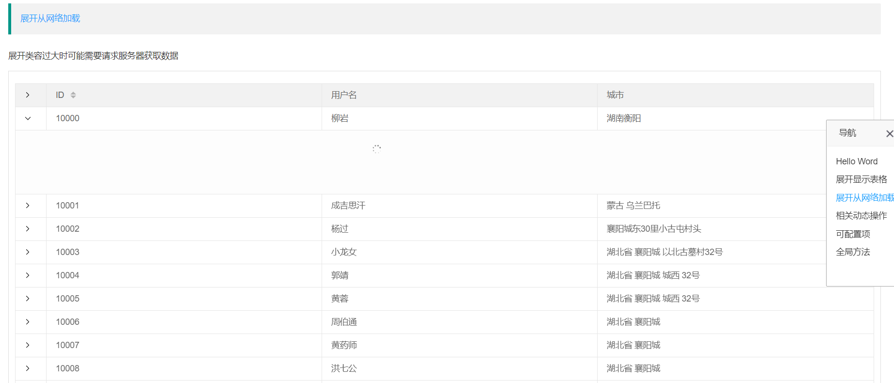Jump to 展开显示表格 section
Image resolution: width=894 pixels, height=383 pixels.
point(861,179)
